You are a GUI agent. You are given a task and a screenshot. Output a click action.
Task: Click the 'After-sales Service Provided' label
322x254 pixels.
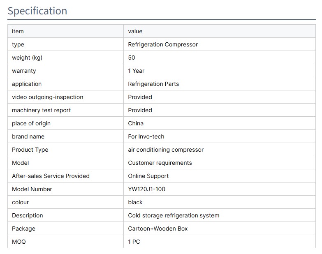51,176
